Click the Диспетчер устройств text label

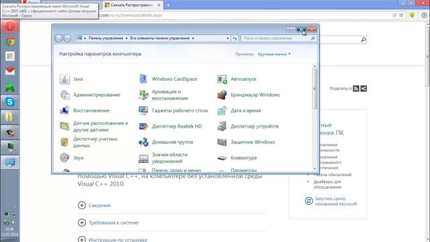[x=255, y=126]
